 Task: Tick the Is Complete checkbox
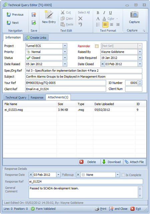coord(123,175)
